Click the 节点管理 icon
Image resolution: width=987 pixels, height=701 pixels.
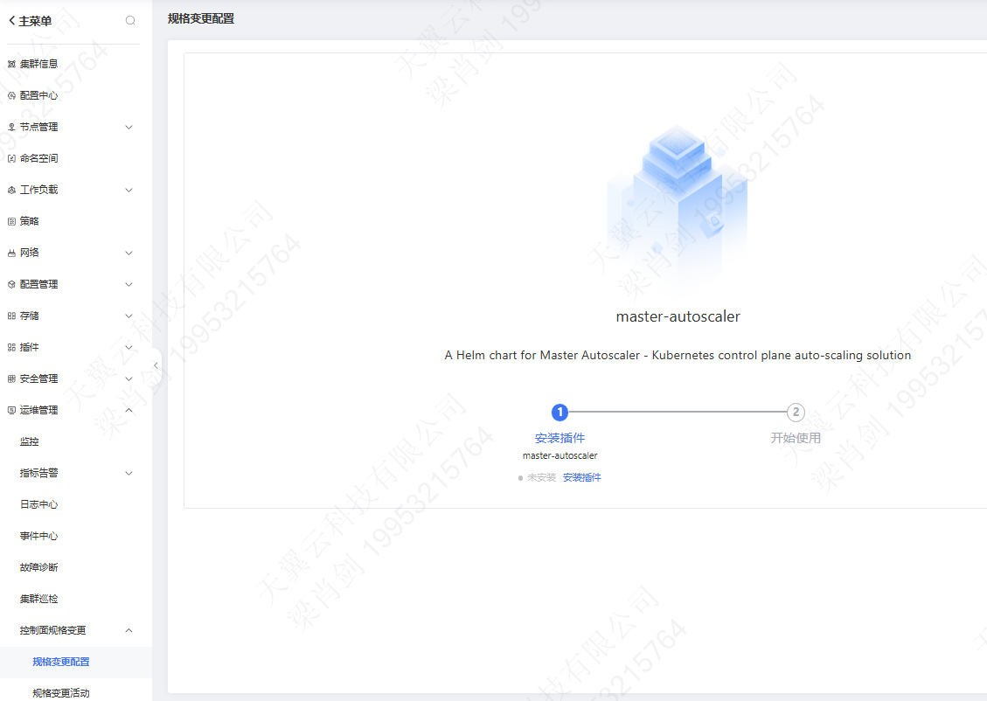pyautogui.click(x=11, y=127)
